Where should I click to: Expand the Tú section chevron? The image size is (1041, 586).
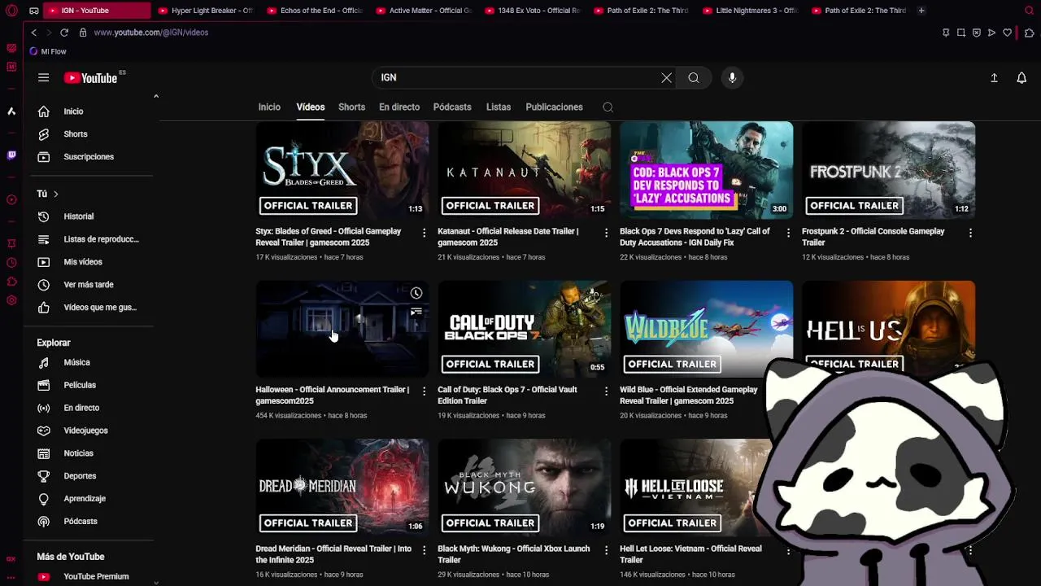(55, 194)
